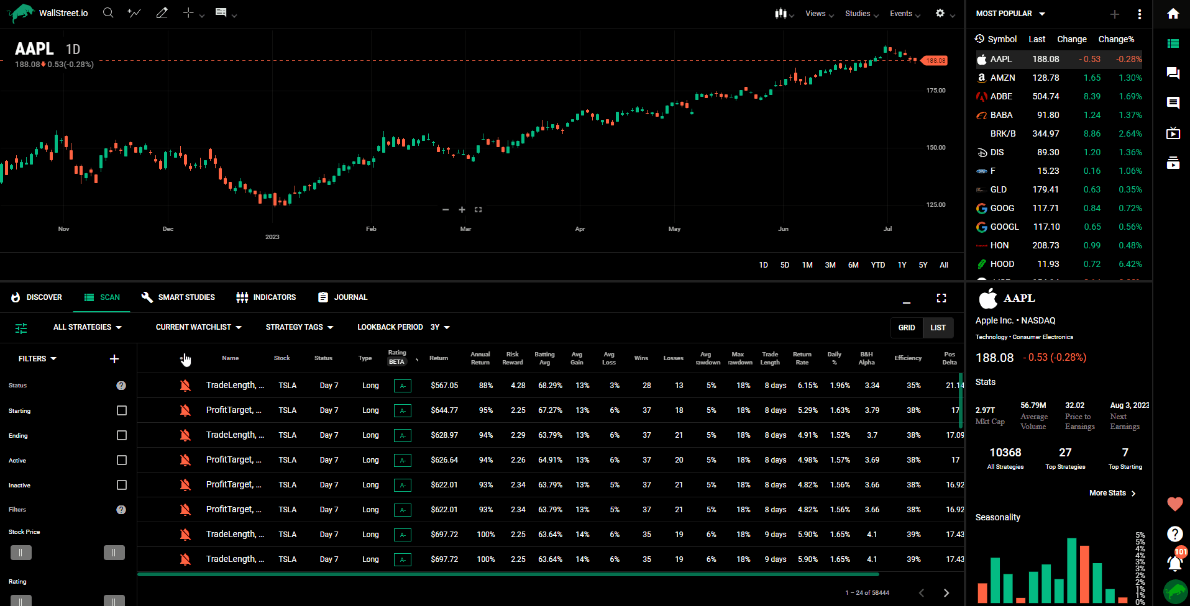The height and width of the screenshot is (606, 1190).
Task: Toggle alert bell for $628.97 row
Action: [x=185, y=435]
